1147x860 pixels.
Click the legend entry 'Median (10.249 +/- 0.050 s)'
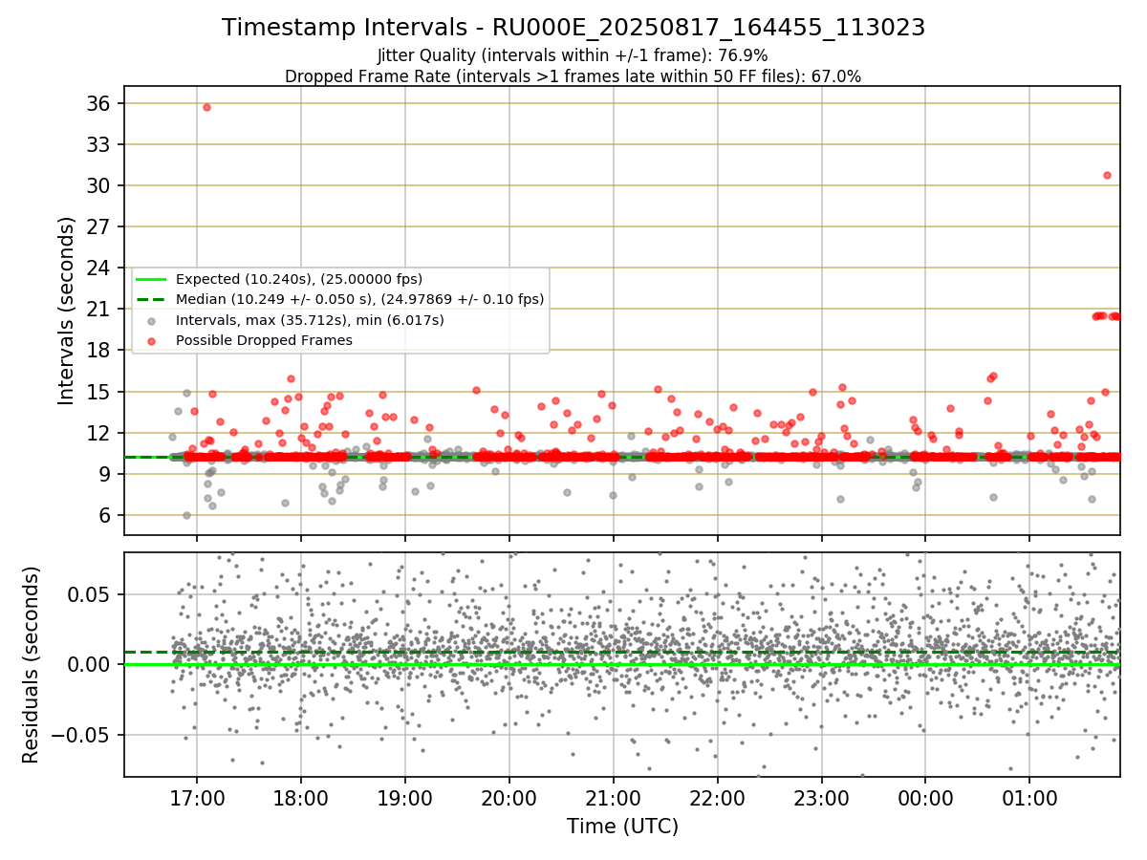click(x=360, y=299)
